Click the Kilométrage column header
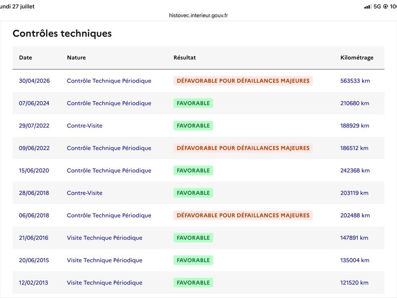Screen dimensions: 397x298 tap(357, 58)
